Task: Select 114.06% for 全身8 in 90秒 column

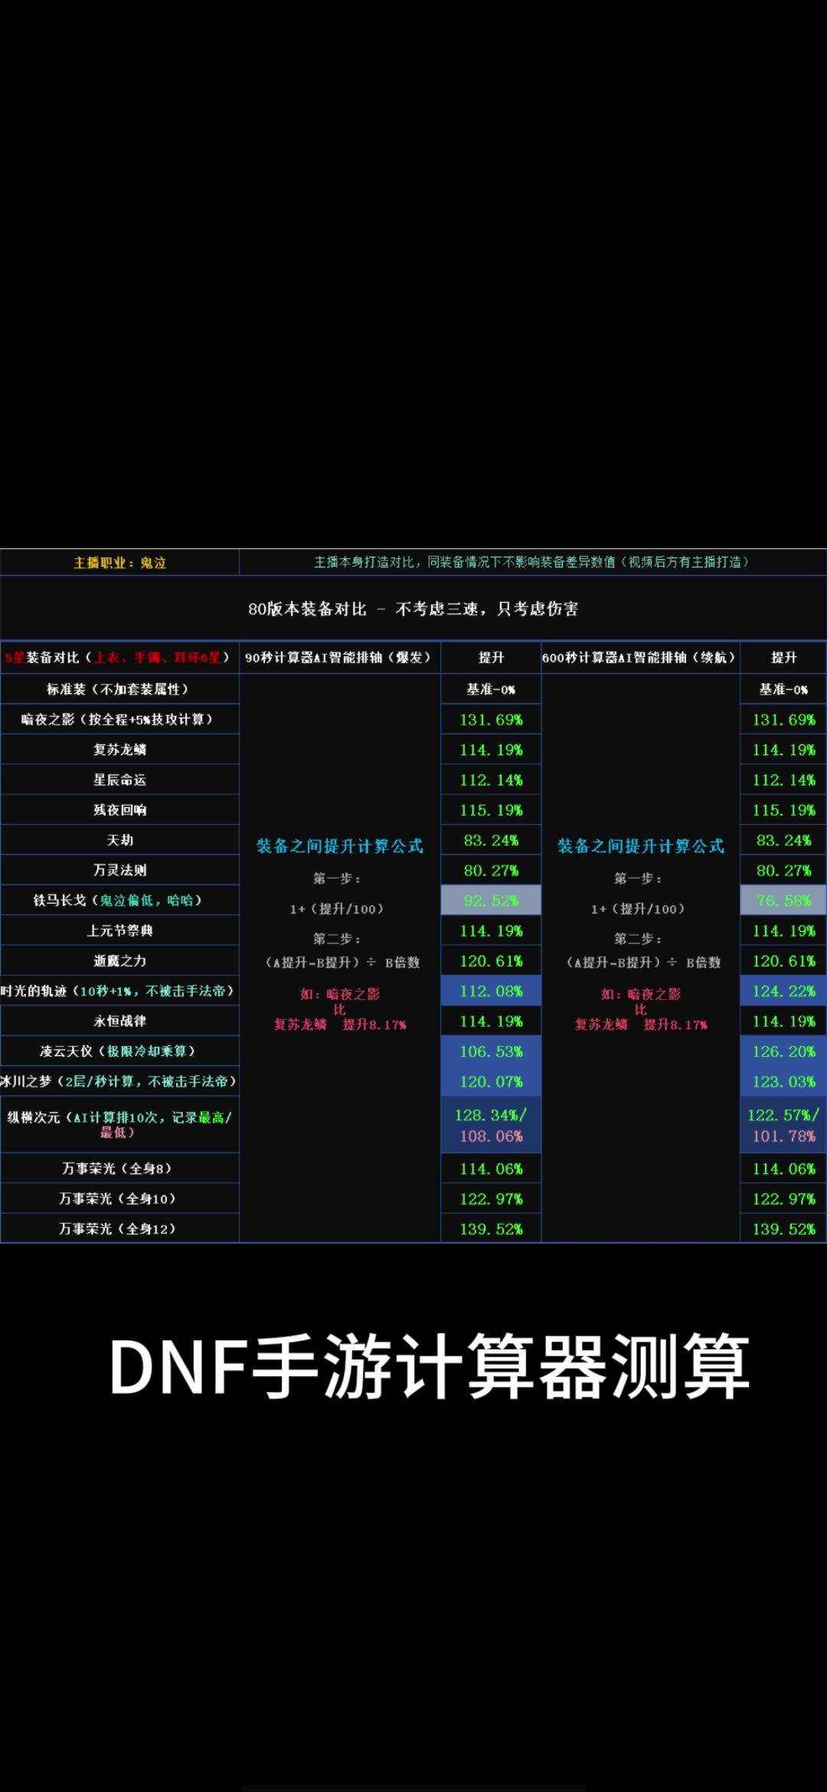Action: [491, 1169]
